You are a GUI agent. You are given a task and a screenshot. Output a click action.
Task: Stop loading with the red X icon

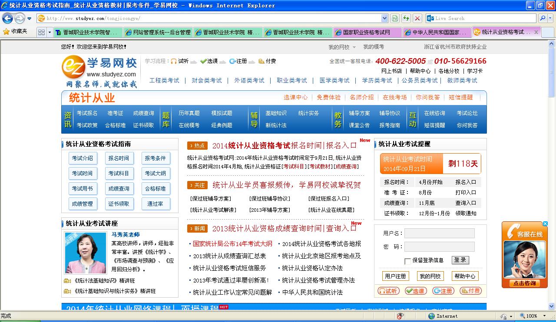pos(417,18)
